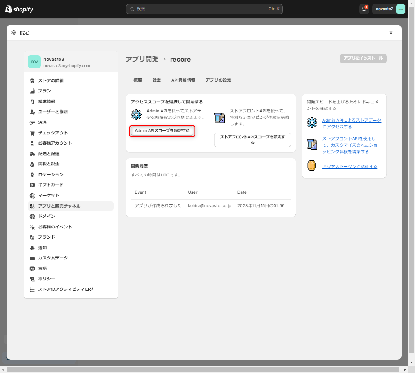Image resolution: width=415 pixels, height=373 pixels.
Task: Click the プラン plan icon
Action: (x=32, y=91)
